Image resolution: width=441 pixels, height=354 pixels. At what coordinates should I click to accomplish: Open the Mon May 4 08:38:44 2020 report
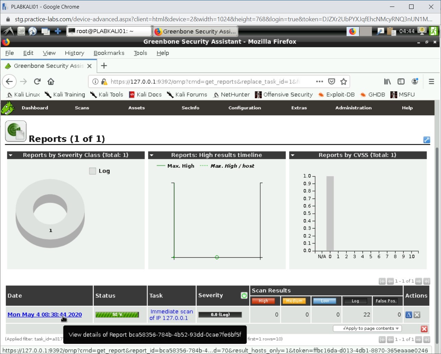click(45, 315)
